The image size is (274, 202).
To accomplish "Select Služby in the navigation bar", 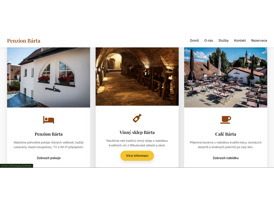I will point(224,40).
